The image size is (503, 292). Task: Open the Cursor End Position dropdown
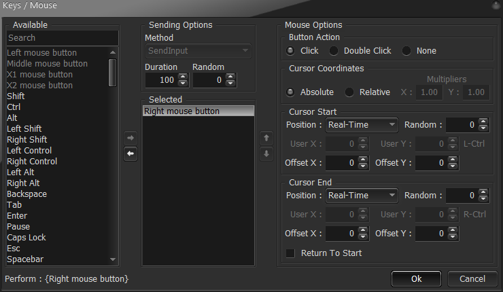tap(362, 196)
